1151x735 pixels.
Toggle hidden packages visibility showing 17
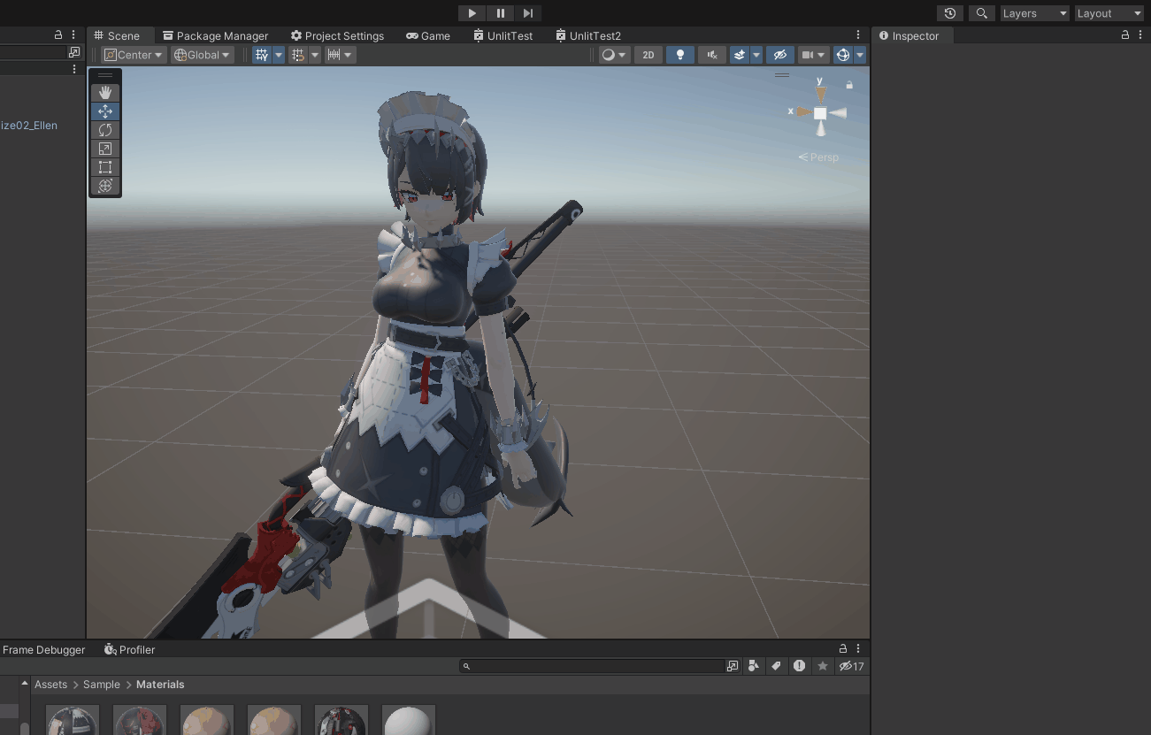pyautogui.click(x=852, y=666)
